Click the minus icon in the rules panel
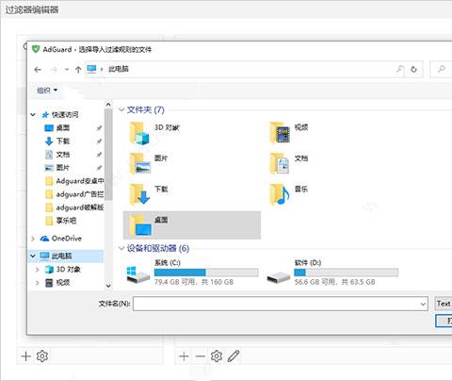This screenshot has height=381, width=452. pos(200,356)
